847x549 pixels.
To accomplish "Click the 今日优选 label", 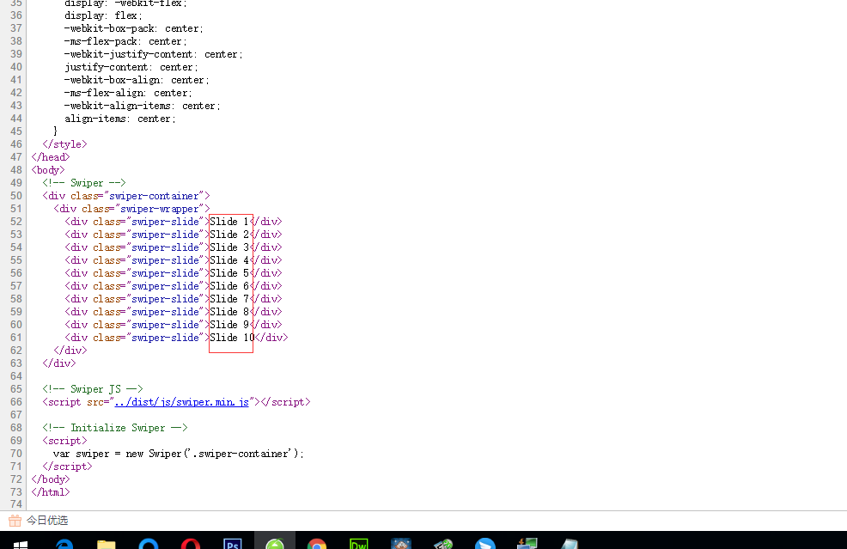I will [47, 521].
